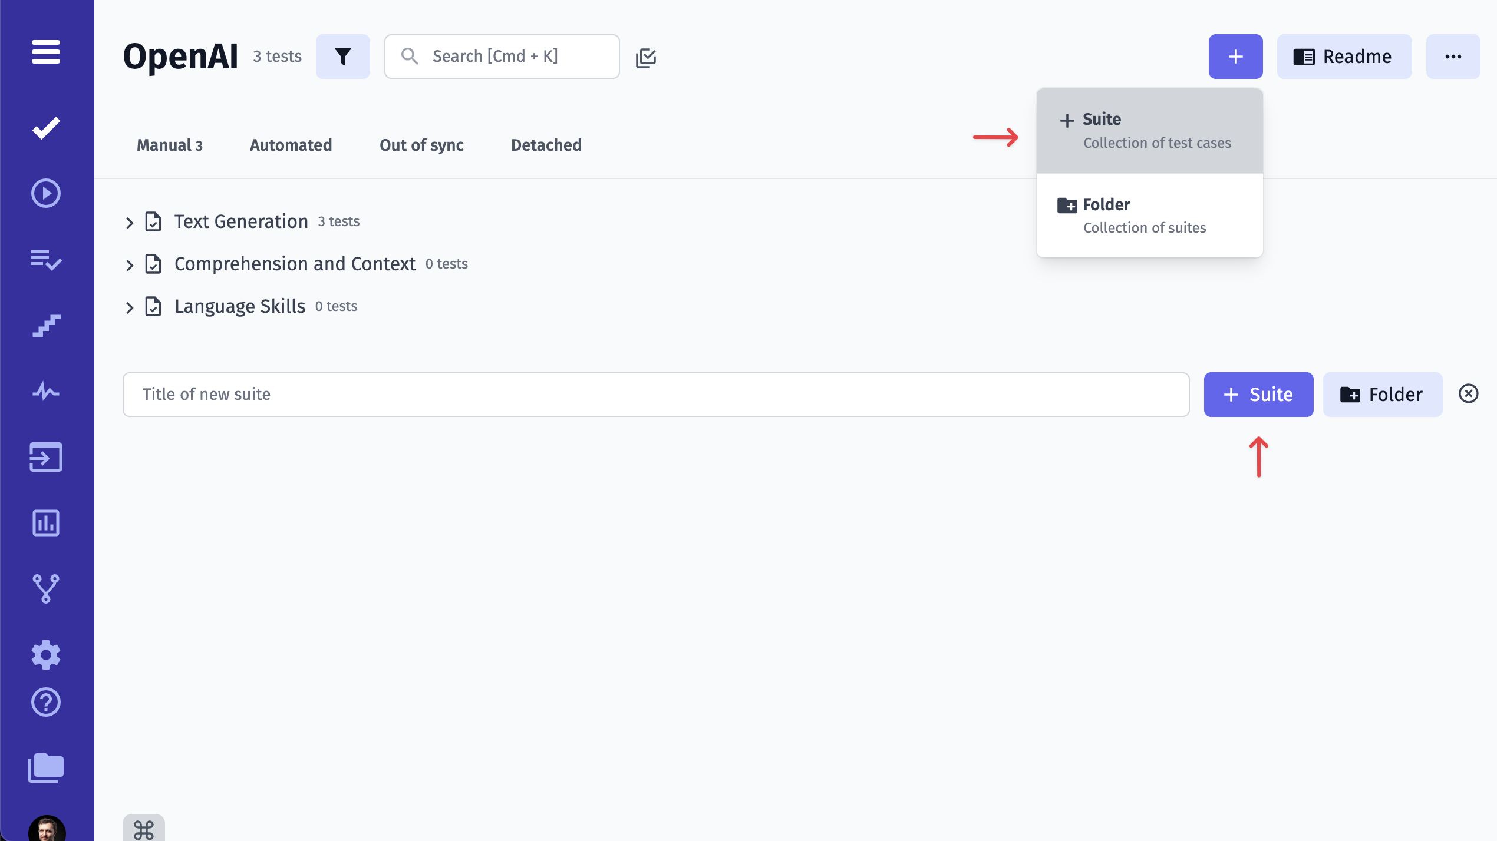This screenshot has width=1497, height=841.
Task: Select the milestones steps icon
Action: [45, 326]
